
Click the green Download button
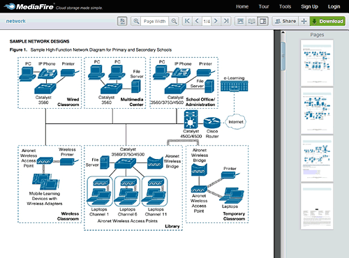327,21
